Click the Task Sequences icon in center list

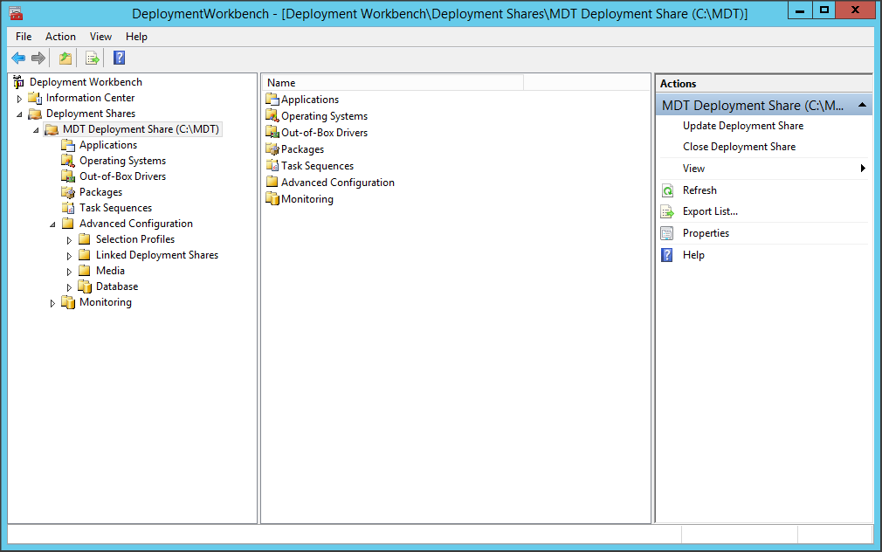coord(272,166)
